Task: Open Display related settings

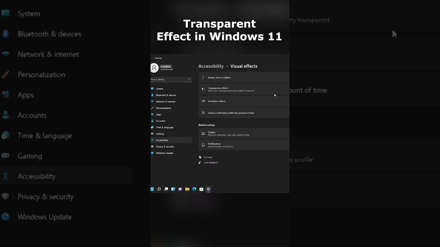Action: 244,133
